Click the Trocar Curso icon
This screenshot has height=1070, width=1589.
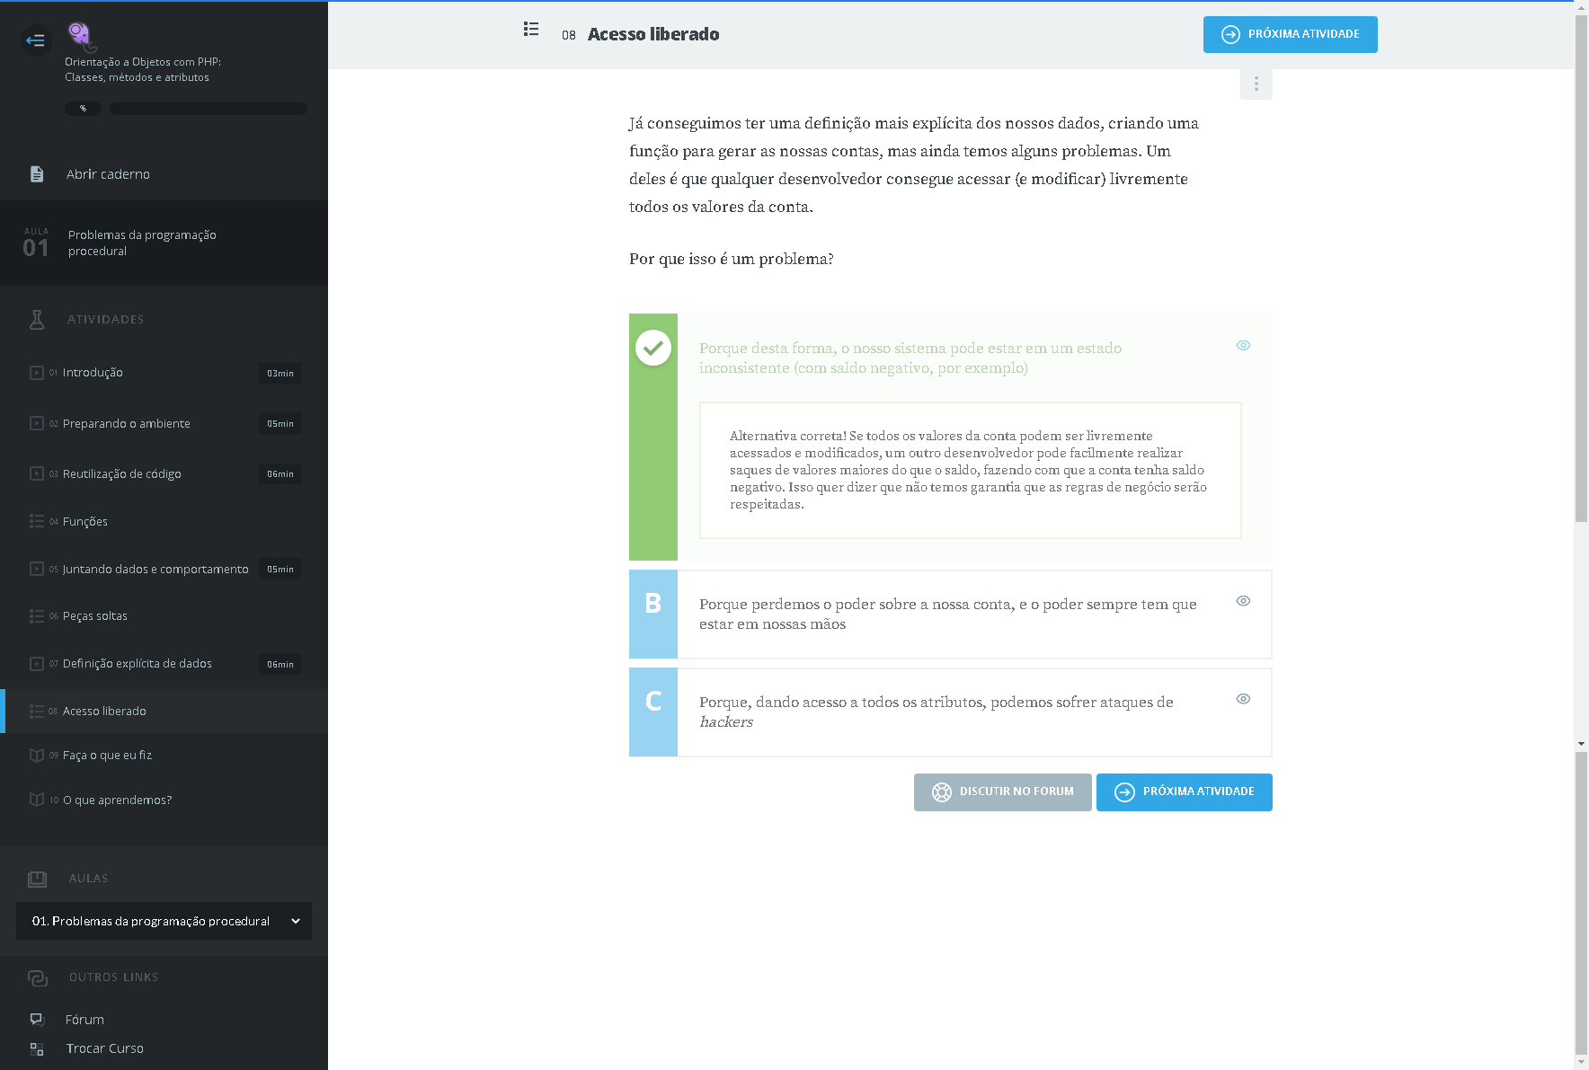(37, 1048)
